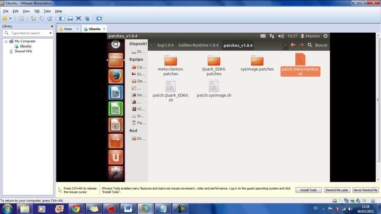Open the File menu
The height and width of the screenshot is (214, 381).
[6, 11]
